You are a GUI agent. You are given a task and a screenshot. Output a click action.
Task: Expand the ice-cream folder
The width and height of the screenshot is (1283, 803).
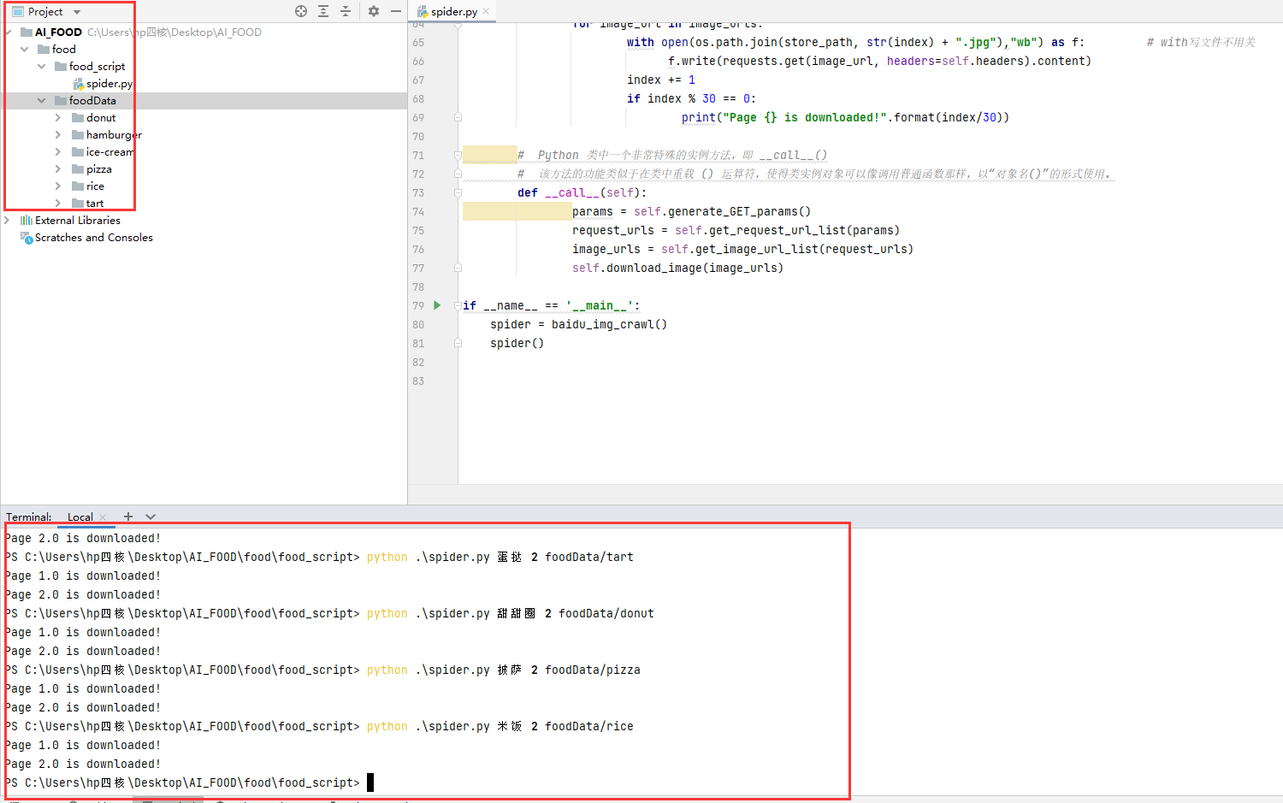pyautogui.click(x=58, y=152)
